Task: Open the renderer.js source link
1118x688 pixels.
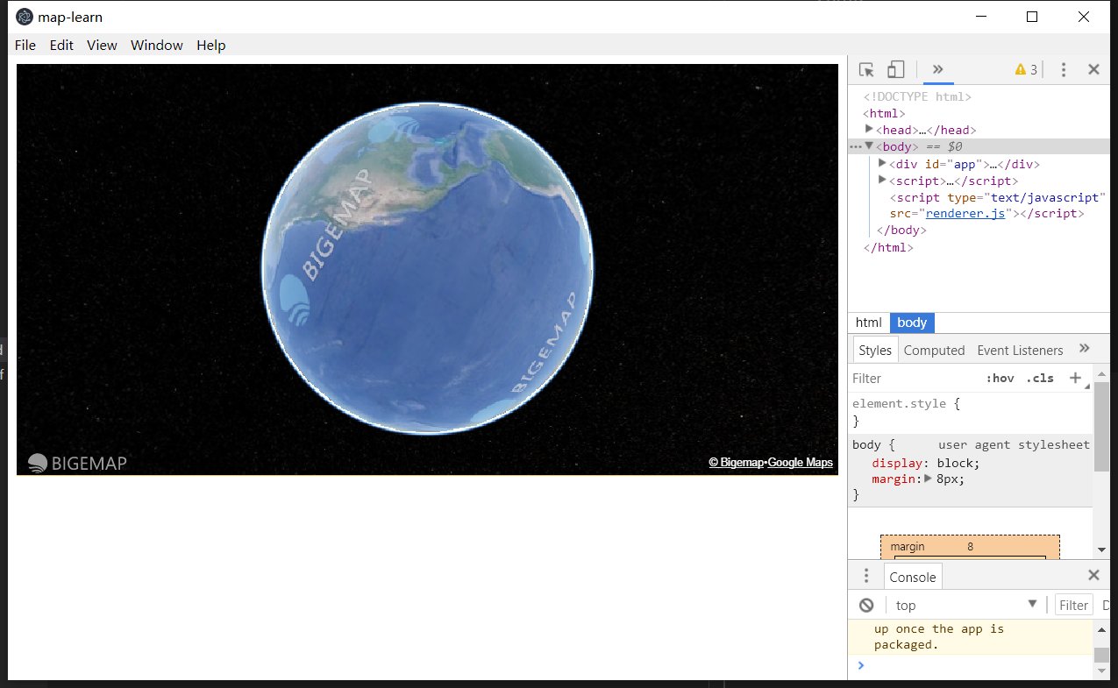Action: [x=965, y=213]
